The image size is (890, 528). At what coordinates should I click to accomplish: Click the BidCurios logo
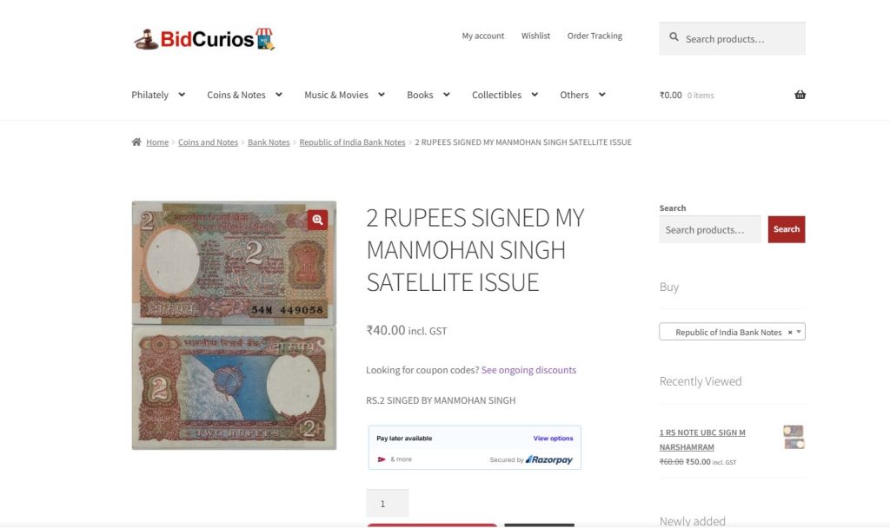203,39
